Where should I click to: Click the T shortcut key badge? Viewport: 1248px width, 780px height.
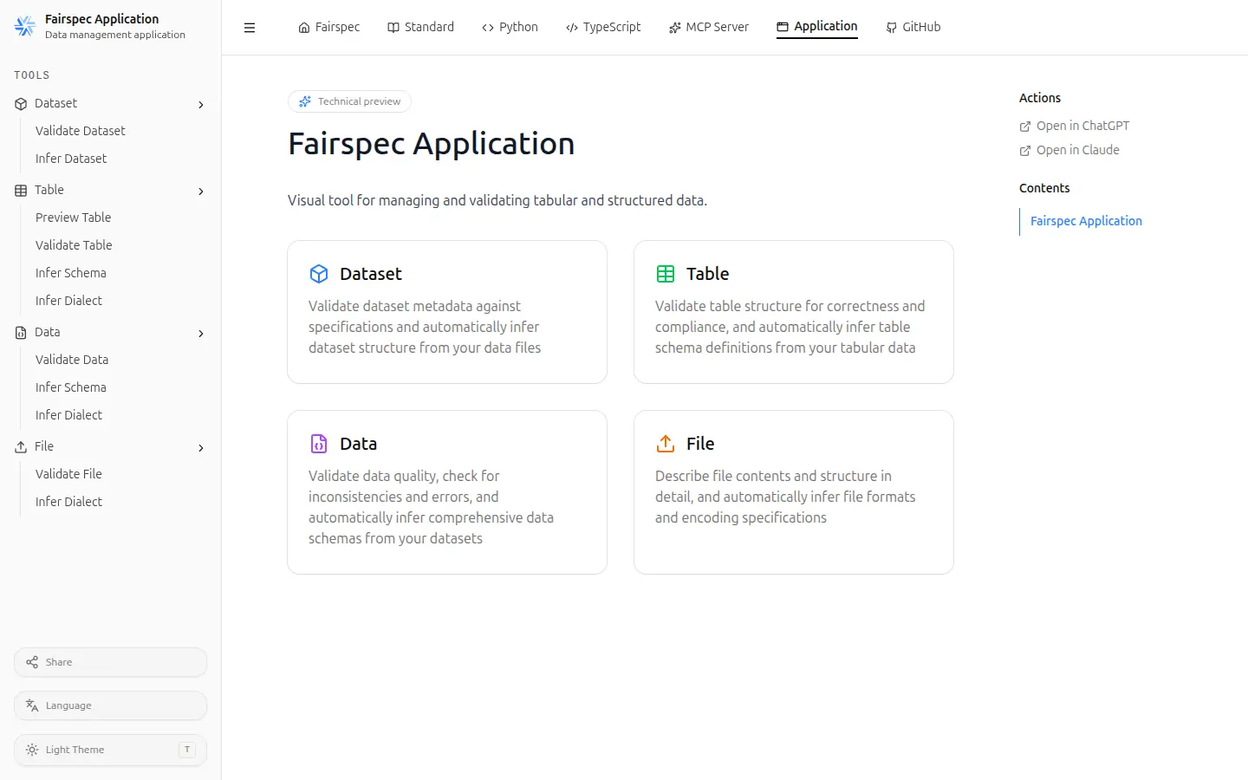click(187, 750)
